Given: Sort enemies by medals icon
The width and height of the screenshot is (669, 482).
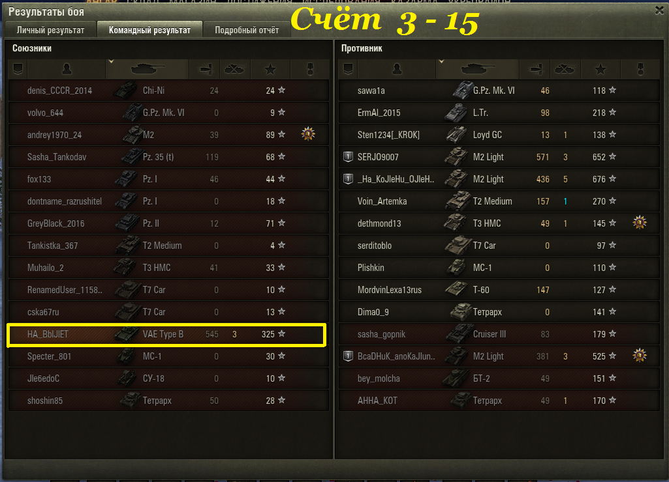Looking at the screenshot, I should click(640, 69).
